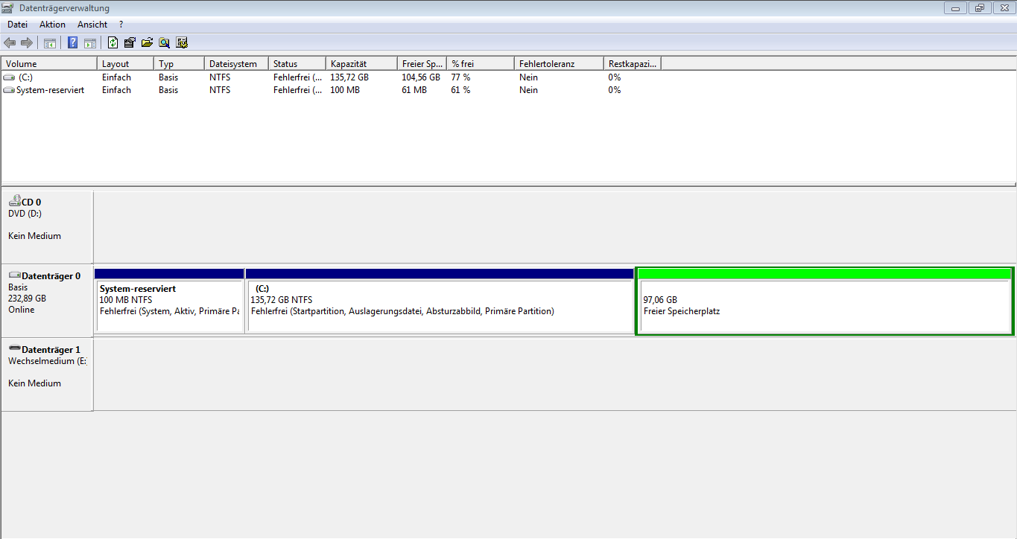
Task: Open the Ansicht menu
Action: [x=92, y=25]
